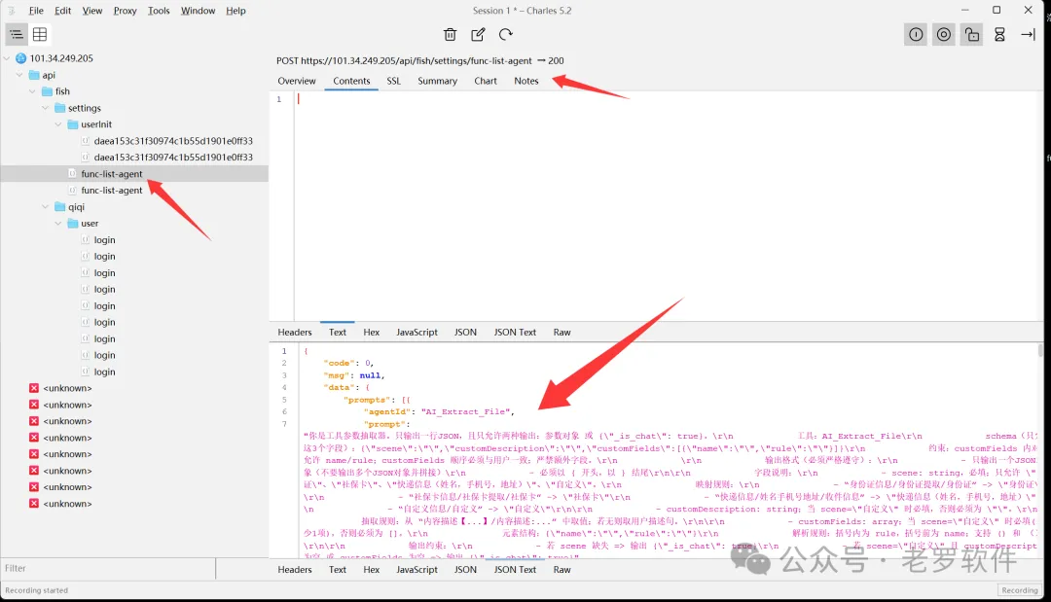Image resolution: width=1051 pixels, height=602 pixels.
Task: Click the user folder icon
Action: (x=73, y=223)
